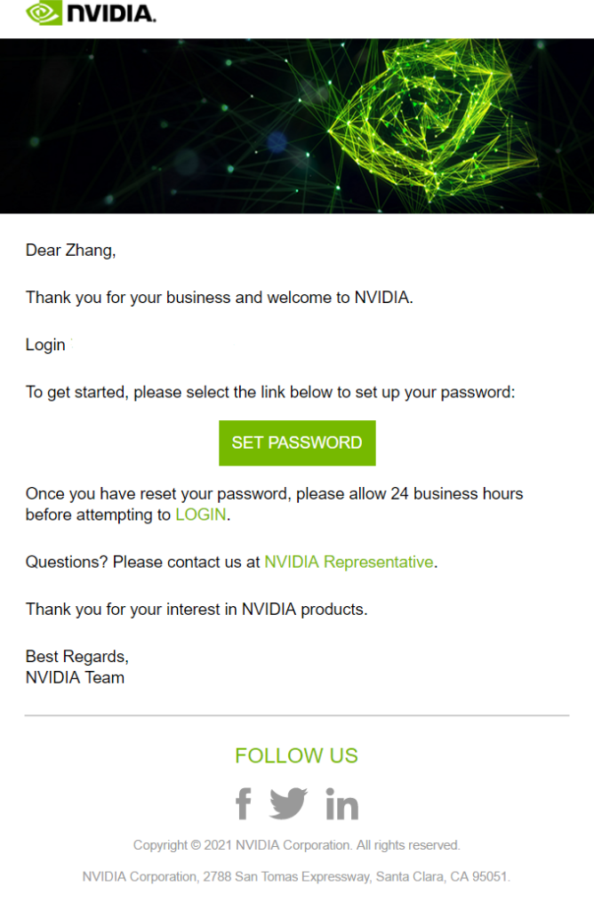
Task: Click the NVIDIA Representative contact link
Action: tap(348, 562)
